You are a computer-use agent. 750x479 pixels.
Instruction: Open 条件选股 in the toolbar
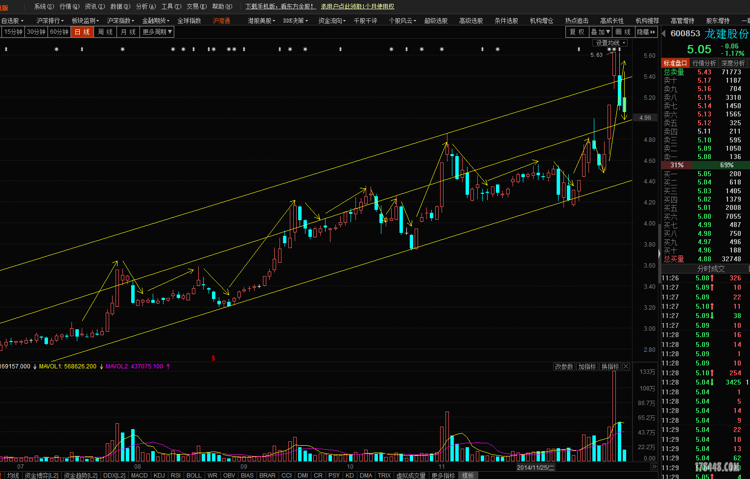point(506,21)
